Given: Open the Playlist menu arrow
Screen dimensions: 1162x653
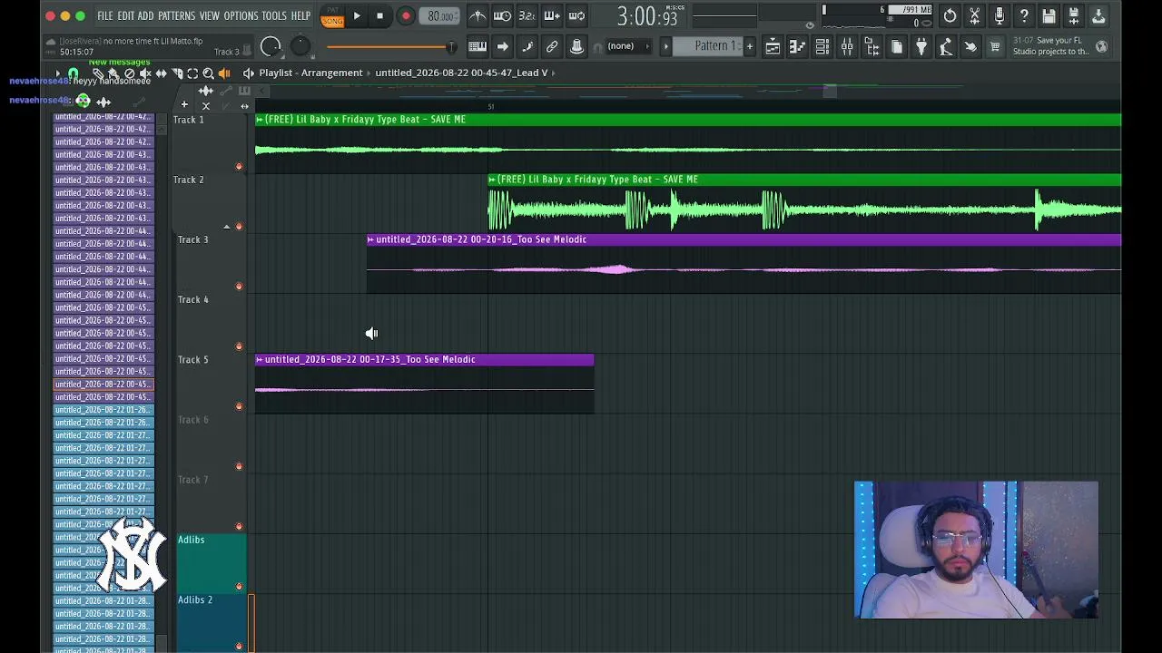Looking at the screenshot, I should tap(57, 73).
